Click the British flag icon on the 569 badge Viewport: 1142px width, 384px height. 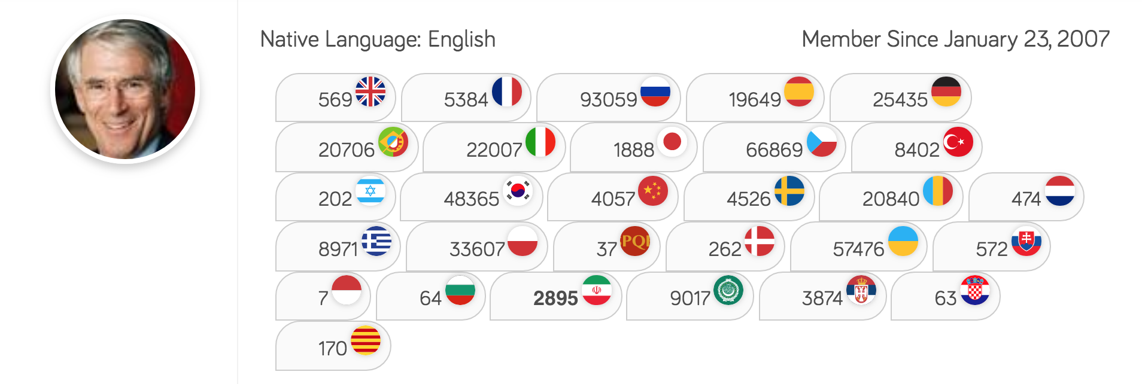tap(370, 93)
